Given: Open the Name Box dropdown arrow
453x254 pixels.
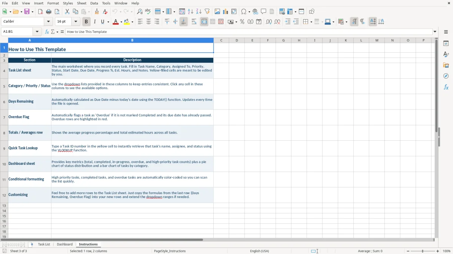Looking at the screenshot, I should pyautogui.click(x=37, y=32).
